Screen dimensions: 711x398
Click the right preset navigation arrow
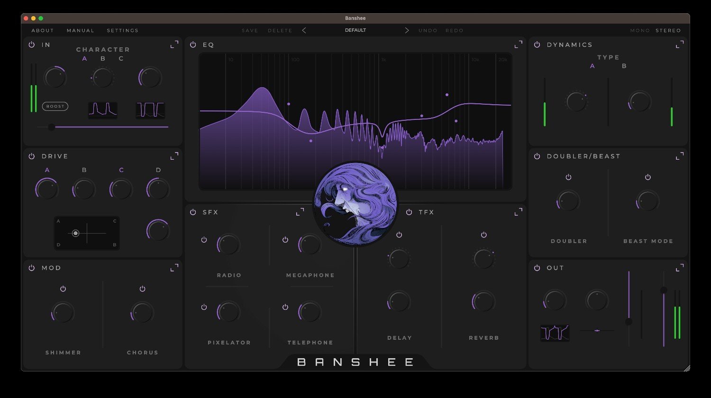407,30
